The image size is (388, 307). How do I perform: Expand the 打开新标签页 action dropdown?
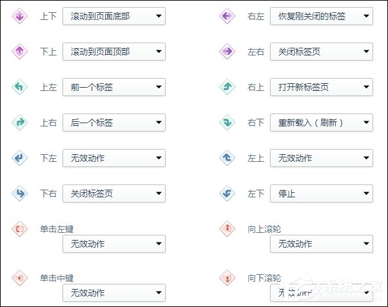click(321, 87)
